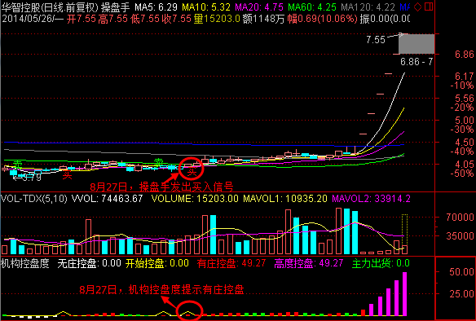Open the 机构控盘度 indicator label
The image size is (476, 321).
pyautogui.click(x=25, y=263)
